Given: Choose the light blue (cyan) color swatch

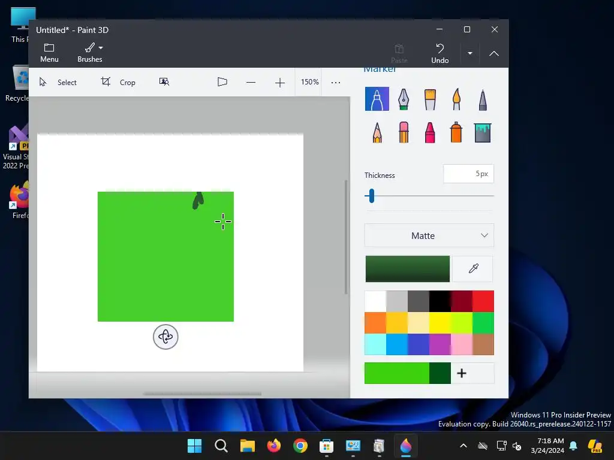Looking at the screenshot, I should tap(375, 344).
